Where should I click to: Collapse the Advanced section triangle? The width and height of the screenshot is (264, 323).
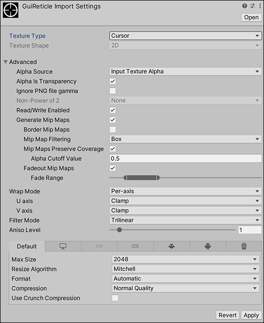click(x=6, y=62)
